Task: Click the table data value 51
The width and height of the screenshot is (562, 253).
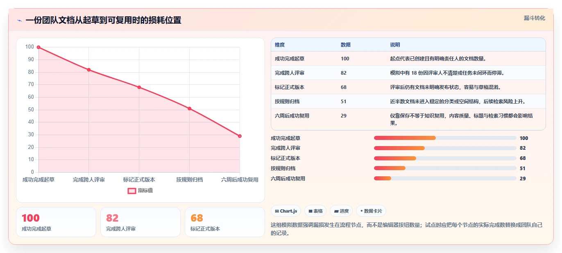Action: point(344,102)
